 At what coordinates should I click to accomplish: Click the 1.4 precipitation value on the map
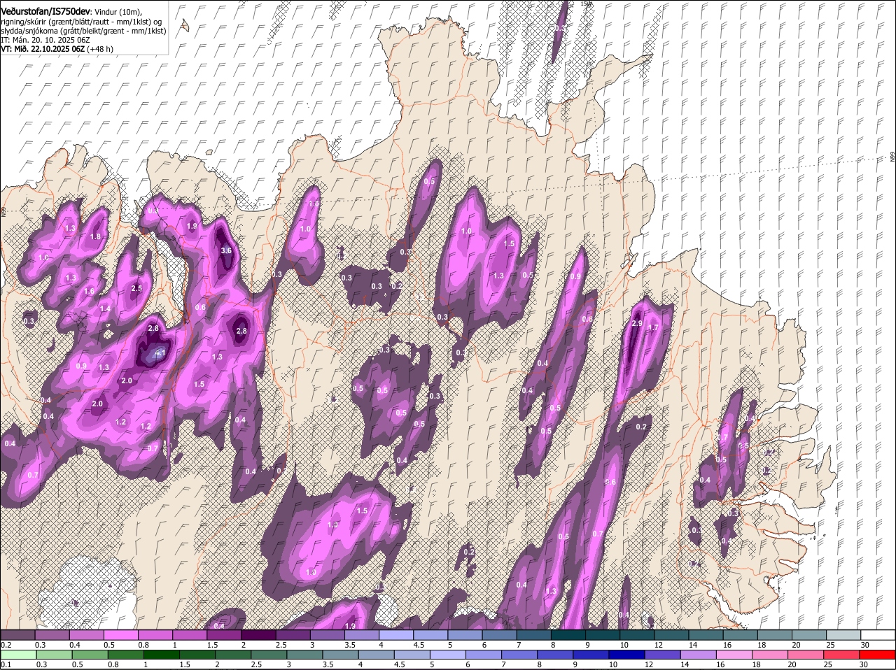(105, 308)
